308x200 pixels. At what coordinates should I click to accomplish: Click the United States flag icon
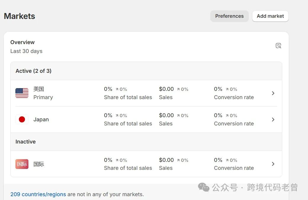coord(22,93)
